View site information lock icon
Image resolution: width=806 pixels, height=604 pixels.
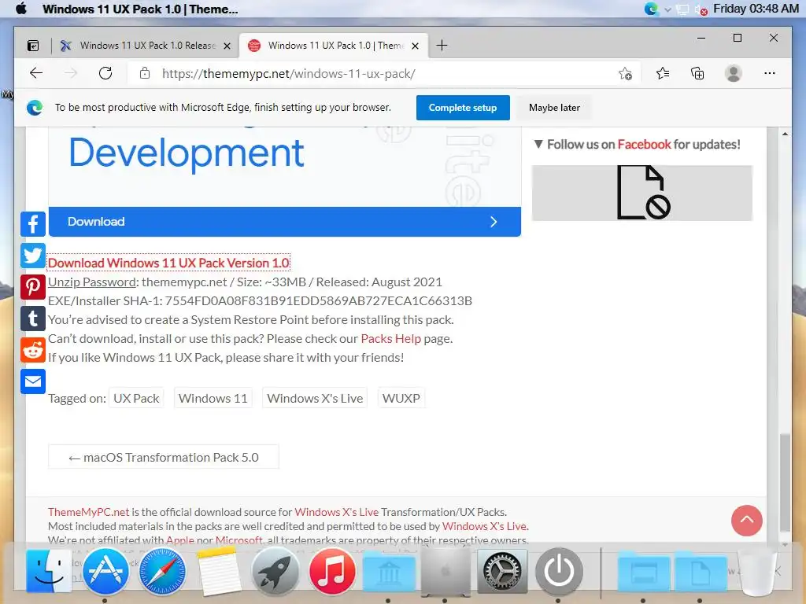pyautogui.click(x=145, y=73)
